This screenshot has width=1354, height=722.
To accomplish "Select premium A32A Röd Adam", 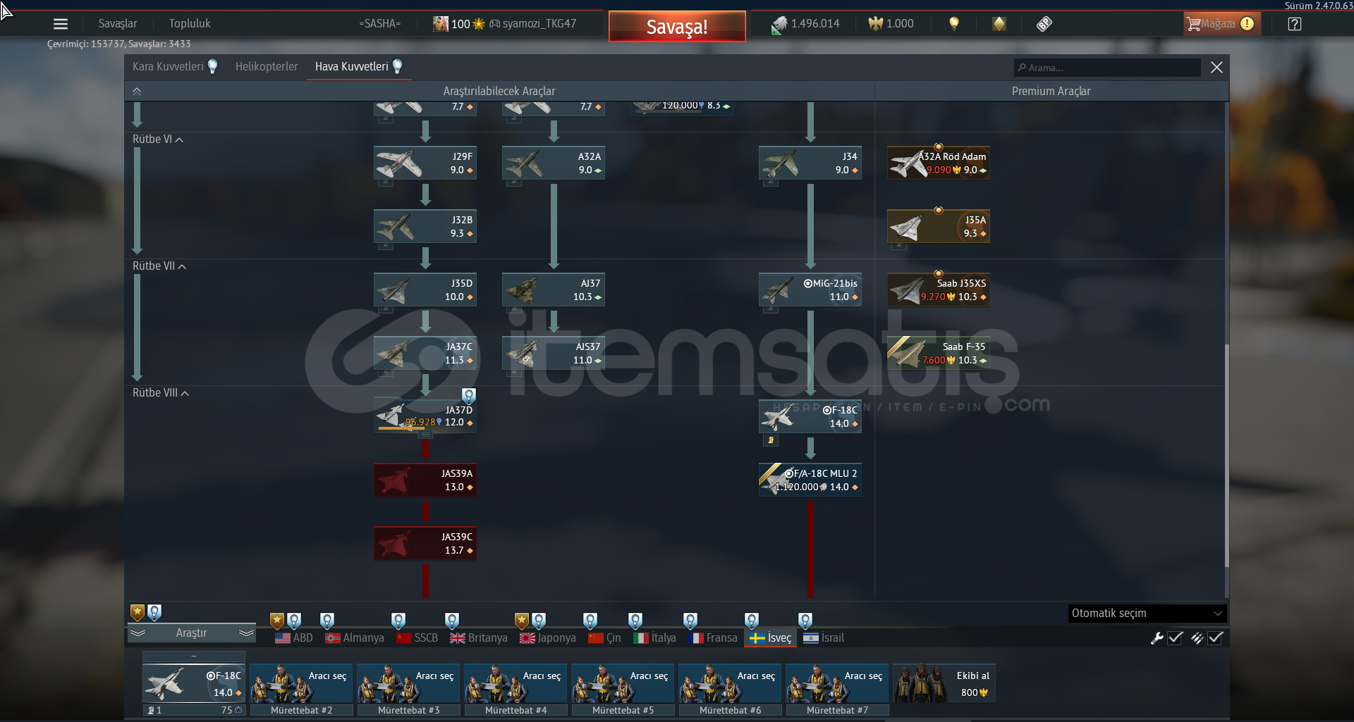I will click(x=939, y=163).
